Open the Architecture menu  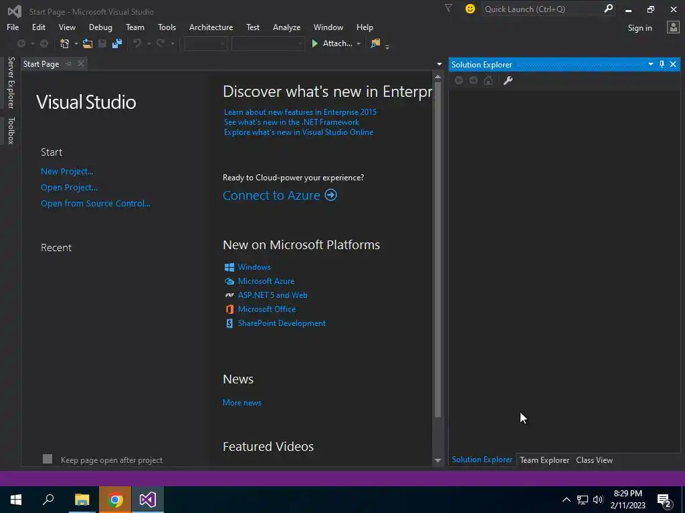(211, 27)
